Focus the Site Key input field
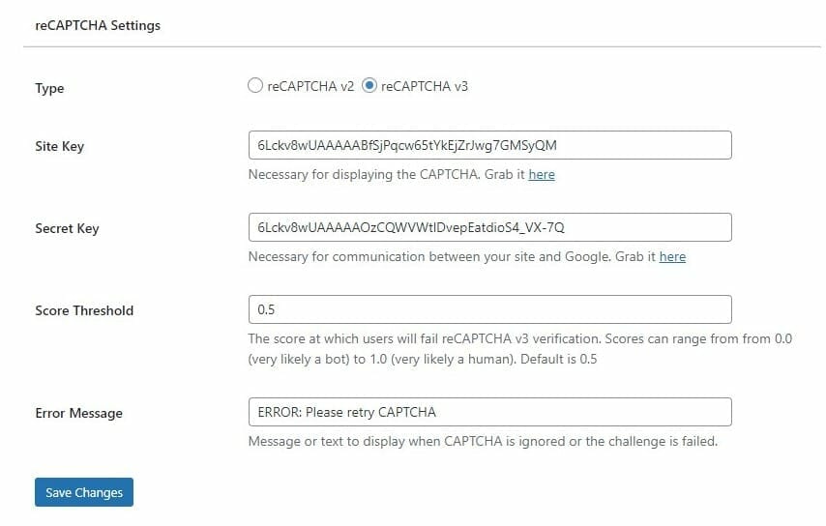Screen dimensions: 826x526 pos(490,145)
